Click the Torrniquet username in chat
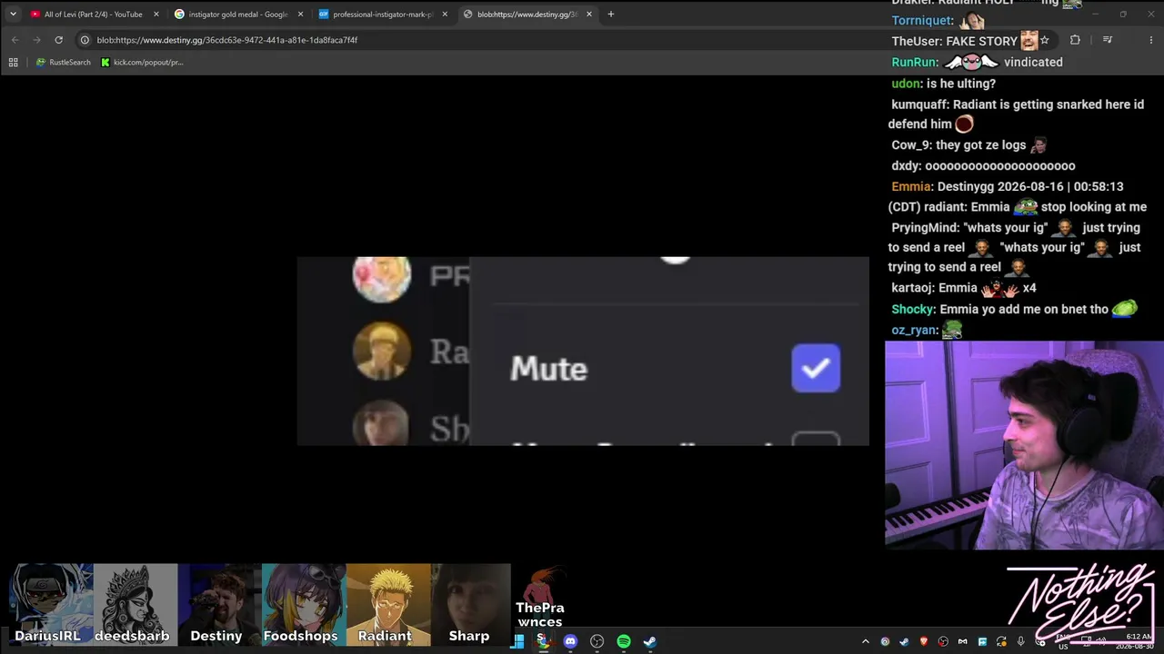This screenshot has width=1164, height=654. click(922, 20)
